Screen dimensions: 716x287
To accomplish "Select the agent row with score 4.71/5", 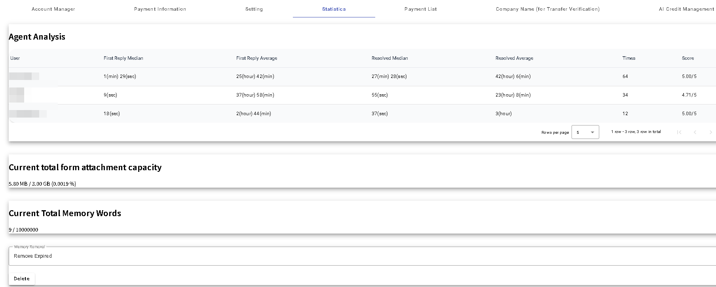I will click(x=356, y=95).
